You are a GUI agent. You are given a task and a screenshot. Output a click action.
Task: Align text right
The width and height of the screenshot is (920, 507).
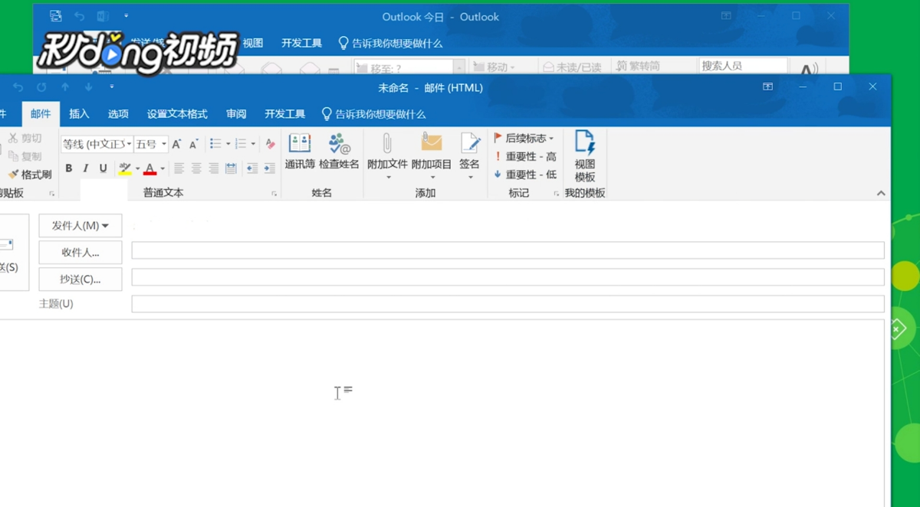[x=213, y=168]
